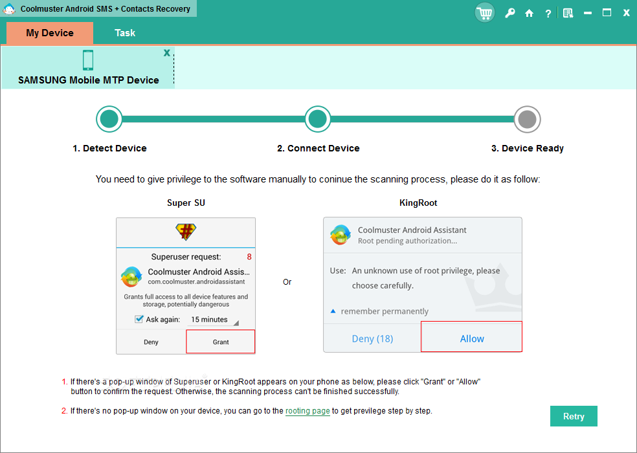This screenshot has height=453, width=637.
Task: Open help via question mark icon
Action: [x=548, y=14]
